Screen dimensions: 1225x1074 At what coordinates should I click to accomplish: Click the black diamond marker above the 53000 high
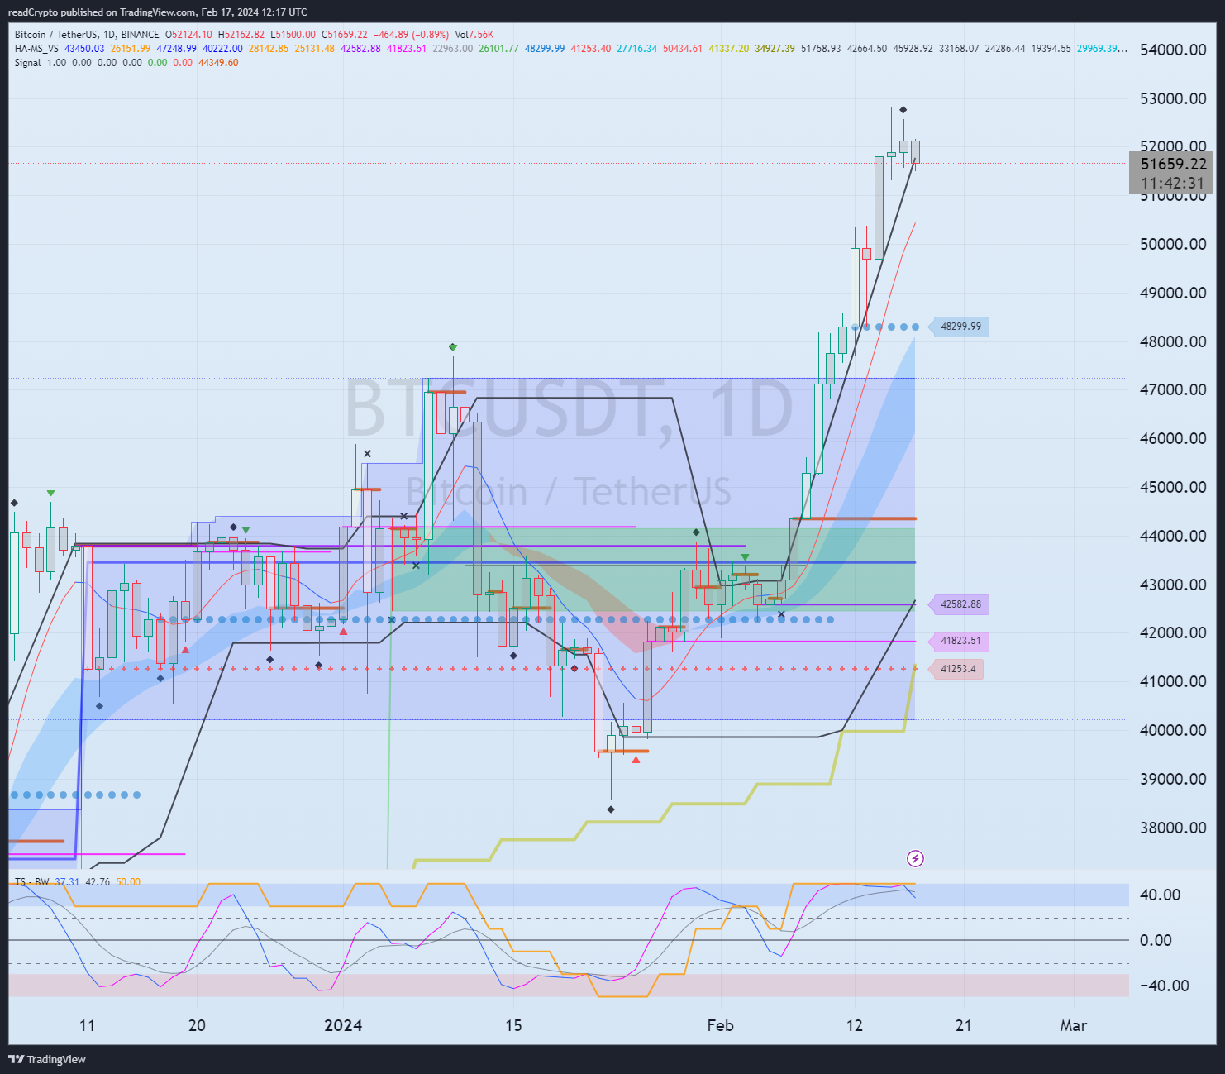click(903, 110)
